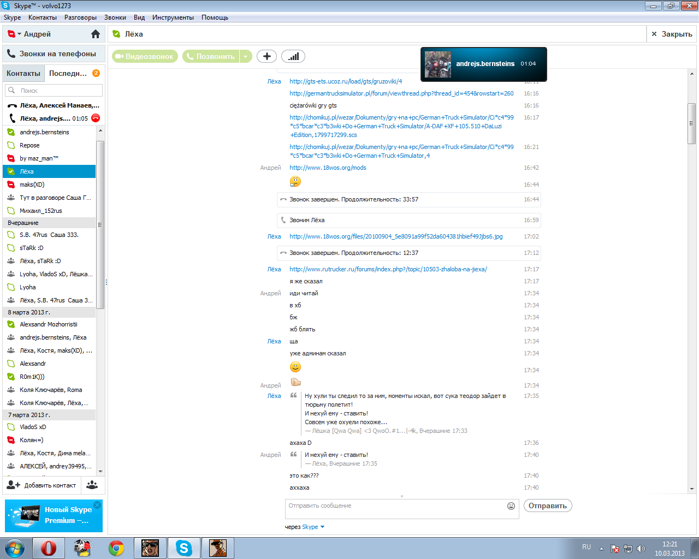This screenshot has height=559, width=699.
Task: Select contact Alexsandr Mozhorristii
Action: 50,324
